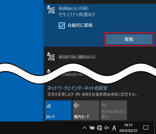
Task: Open the network globe tray icon
Action: tap(100, 128)
